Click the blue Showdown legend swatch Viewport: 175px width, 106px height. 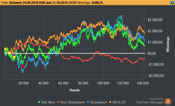(88, 102)
